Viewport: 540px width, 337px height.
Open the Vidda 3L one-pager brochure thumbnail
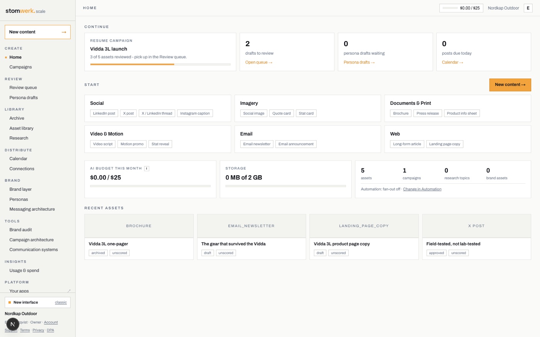(x=139, y=226)
